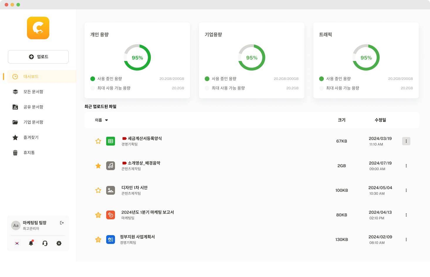This screenshot has width=430, height=277.
Task: Open notifications bell icon
Action: 31,243
